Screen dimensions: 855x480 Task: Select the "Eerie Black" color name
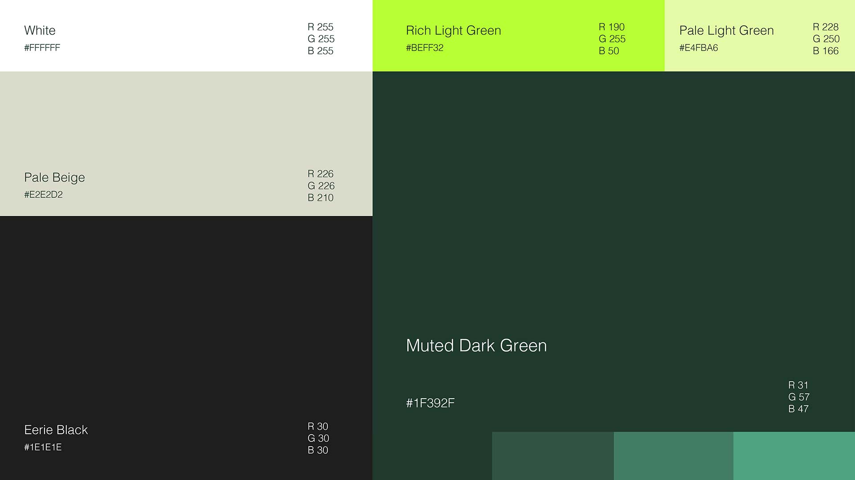point(56,430)
